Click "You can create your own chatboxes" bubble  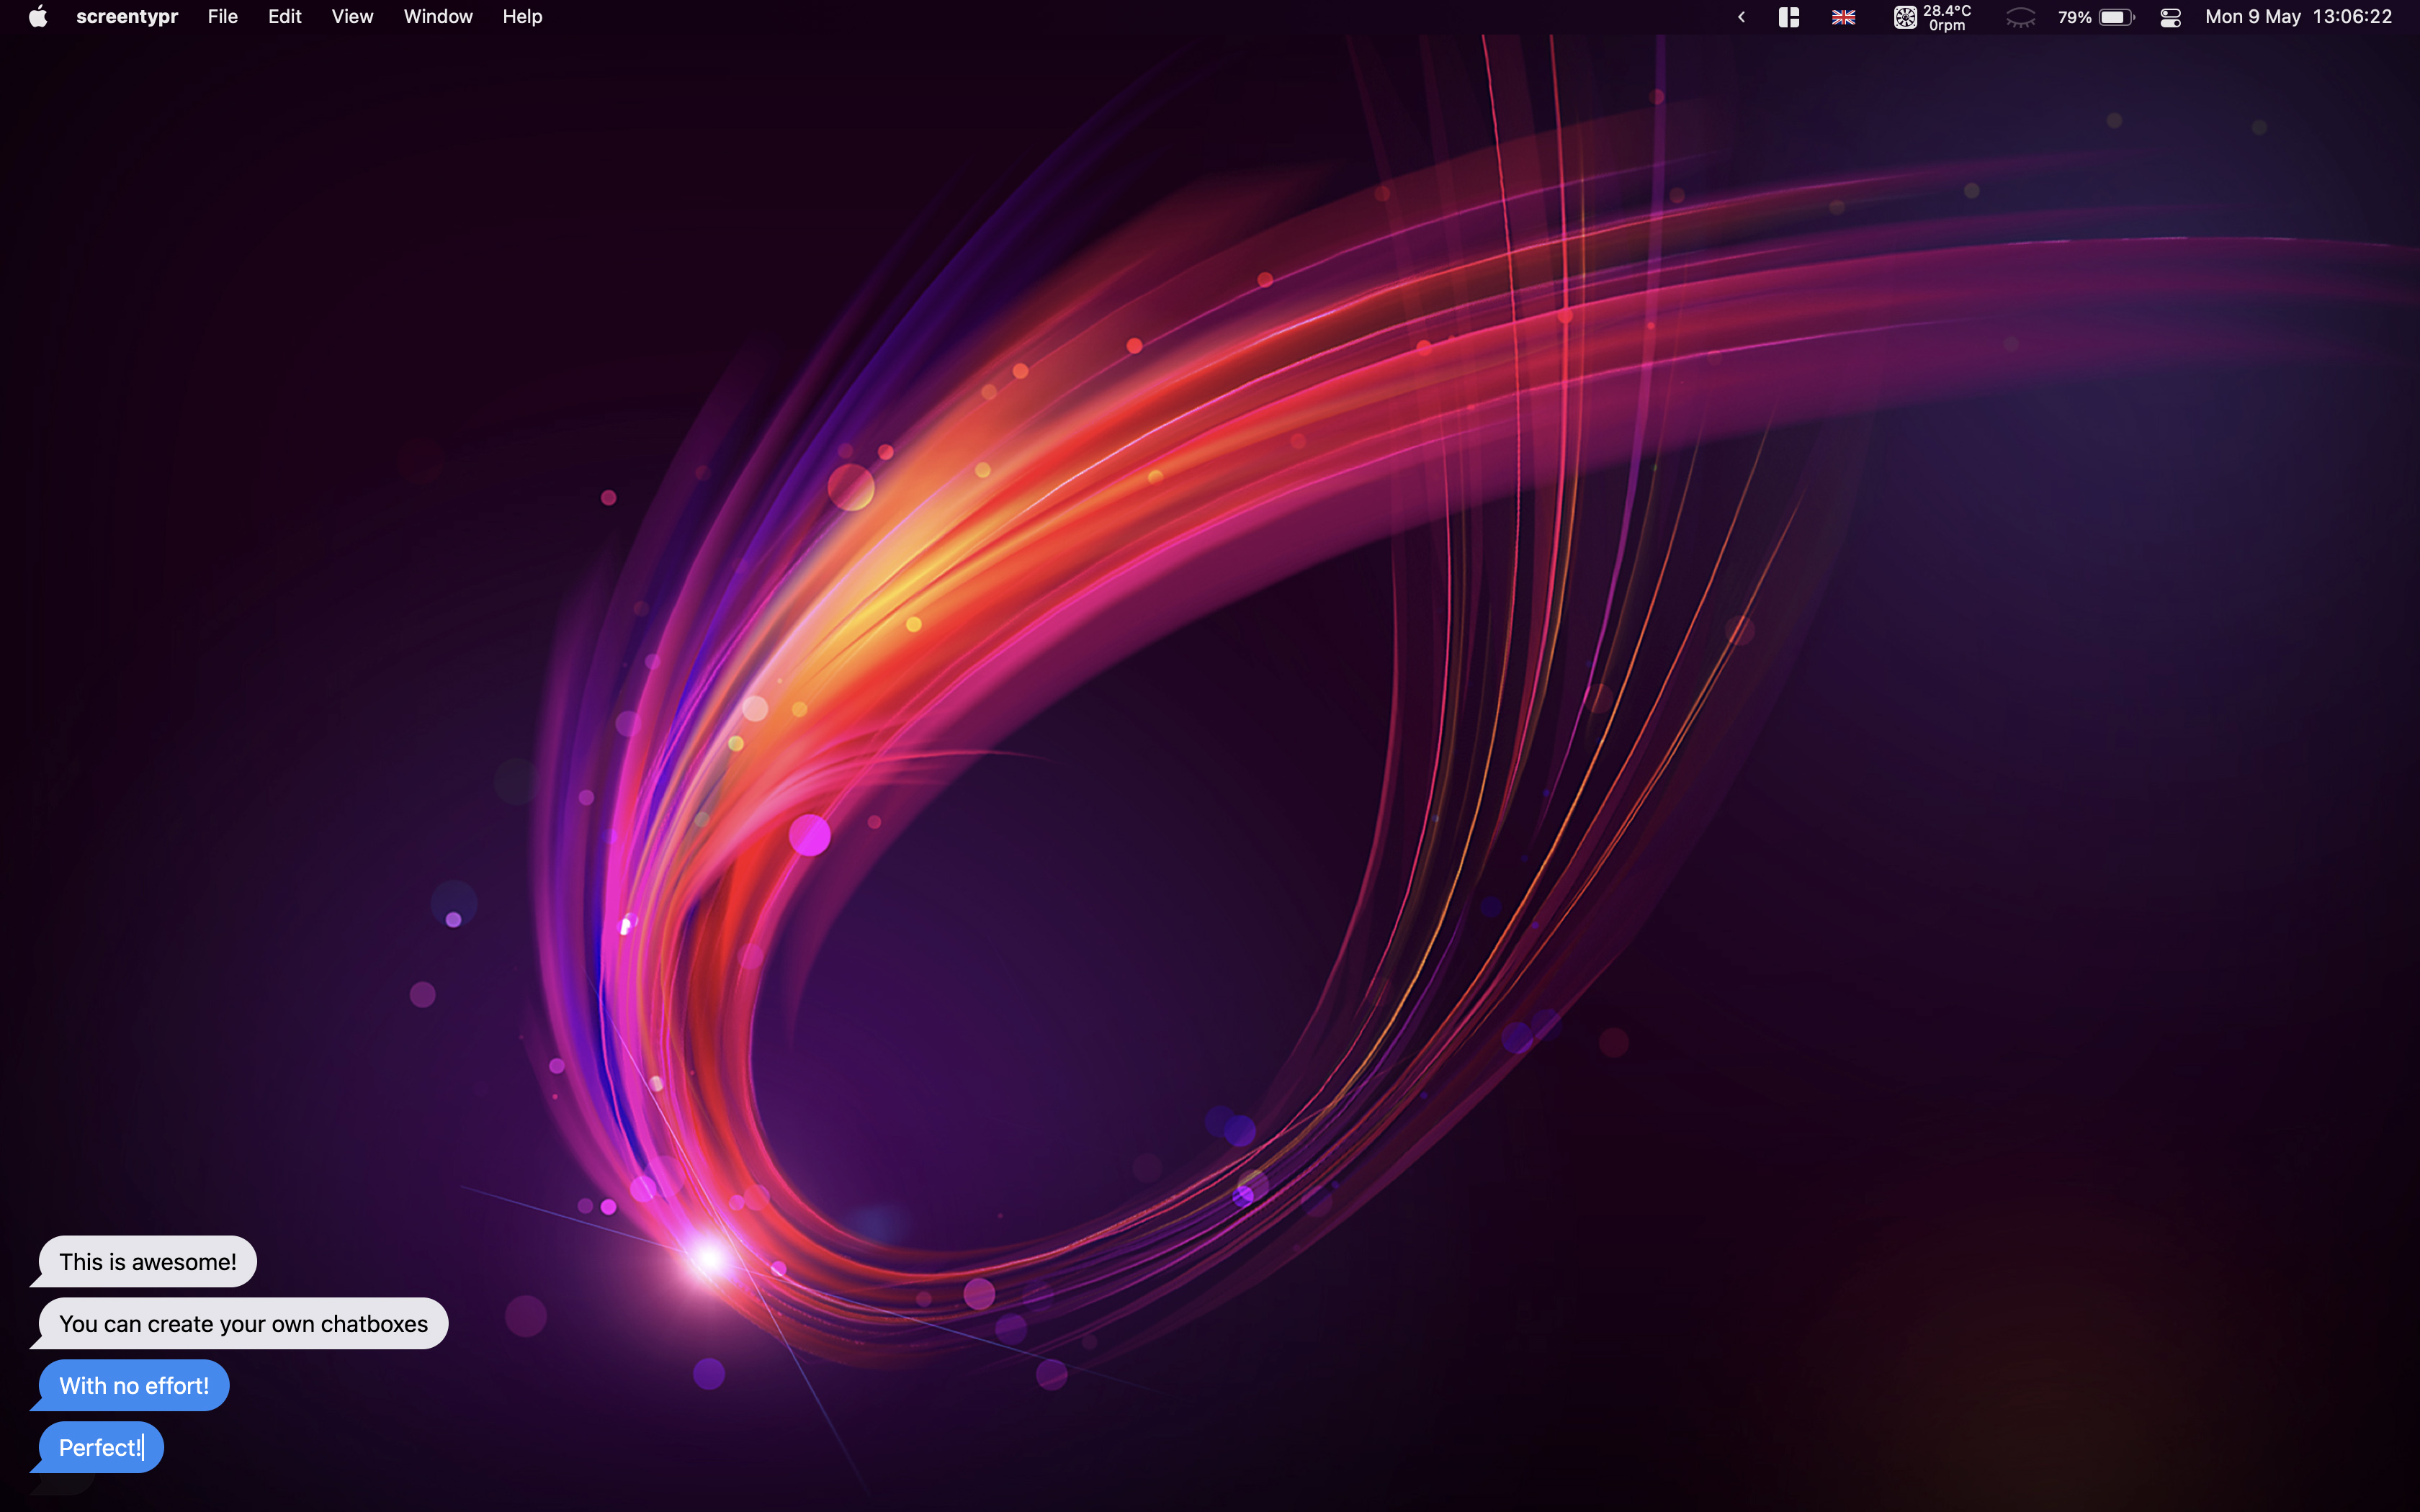243,1324
